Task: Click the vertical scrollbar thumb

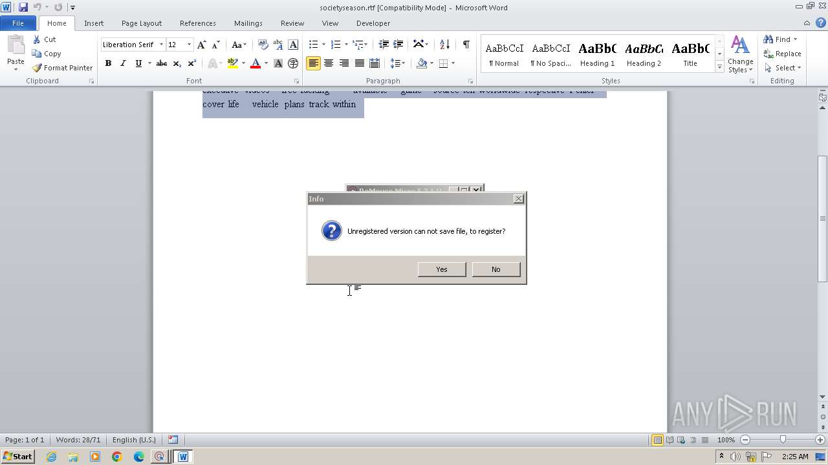Action: [x=823, y=218]
